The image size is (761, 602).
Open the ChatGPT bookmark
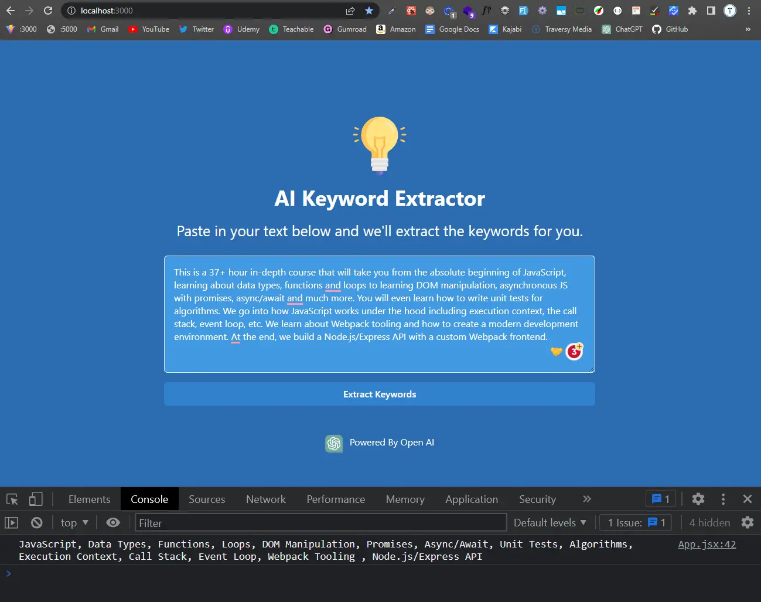point(622,29)
